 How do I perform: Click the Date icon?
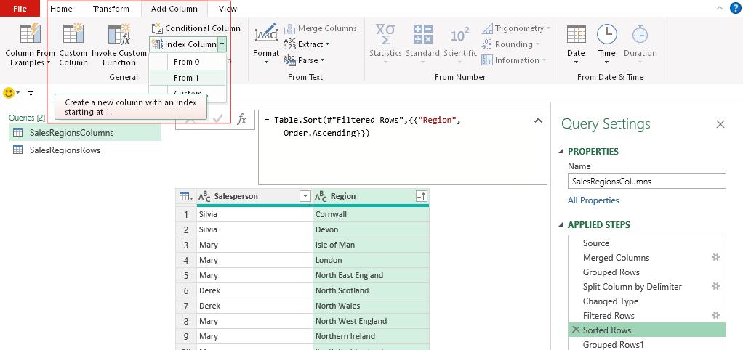coord(577,34)
